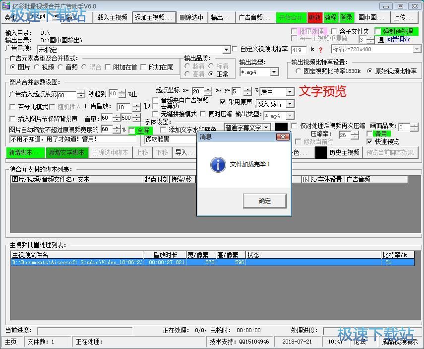The width and height of the screenshot is (424, 349).
Task: Close the 消息 dialog with red X
Action: (282, 137)
